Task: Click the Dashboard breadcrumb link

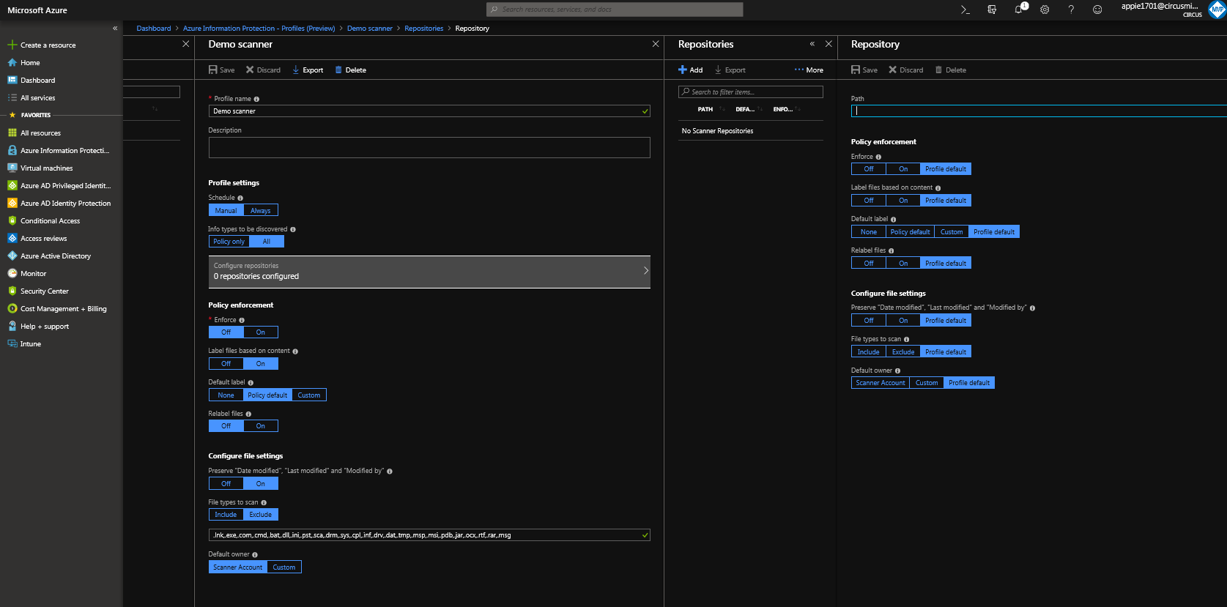Action: [x=153, y=29]
